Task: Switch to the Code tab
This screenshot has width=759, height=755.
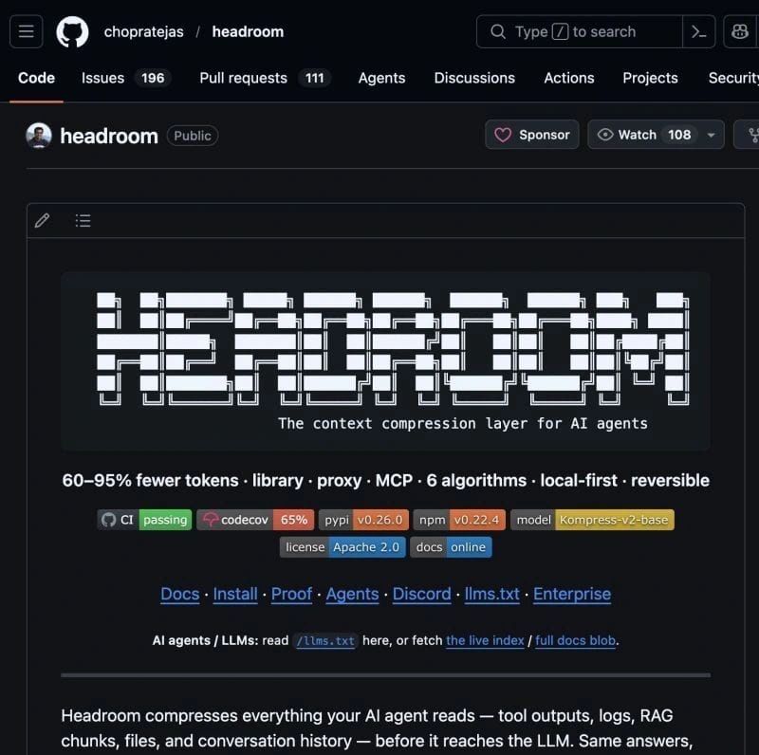Action: [x=36, y=78]
